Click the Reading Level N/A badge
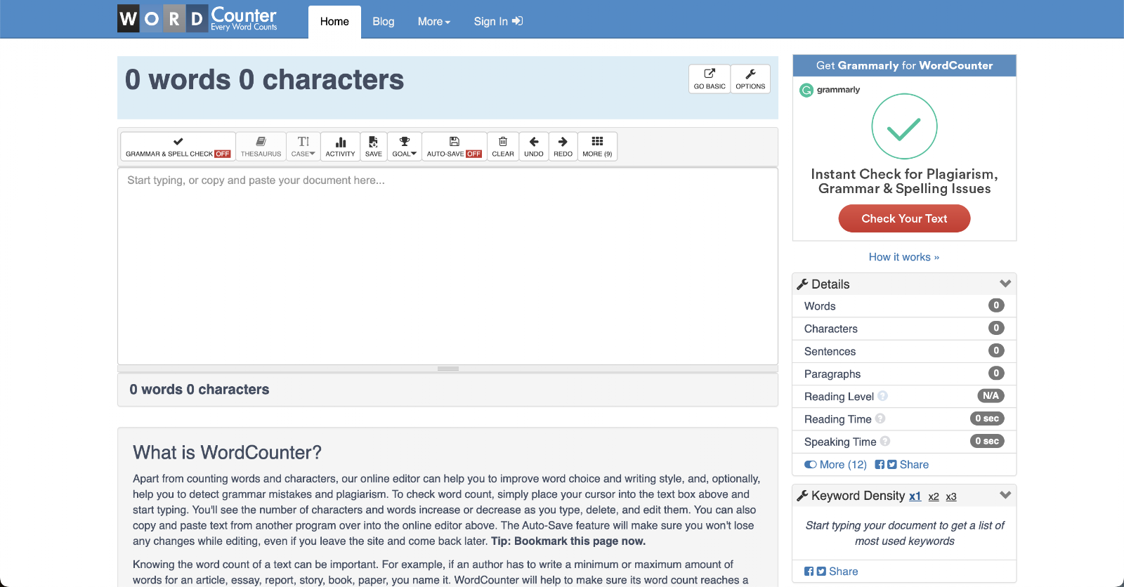The width and height of the screenshot is (1124, 587). 991,396
